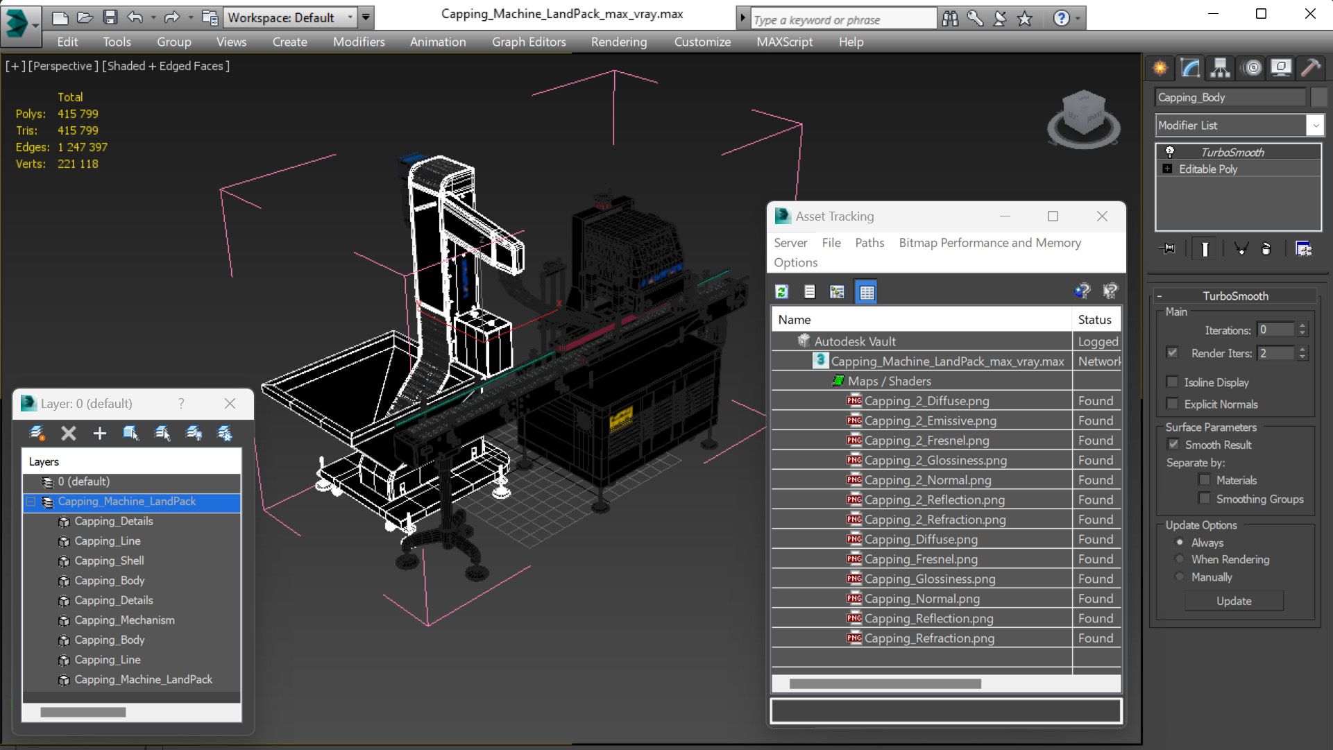Viewport: 1333px width, 750px height.
Task: Switch to the Hierarchy panel tab
Action: click(x=1220, y=68)
